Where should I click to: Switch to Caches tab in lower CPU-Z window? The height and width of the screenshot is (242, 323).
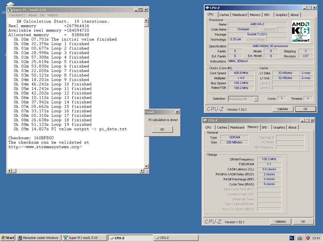(x=222, y=127)
